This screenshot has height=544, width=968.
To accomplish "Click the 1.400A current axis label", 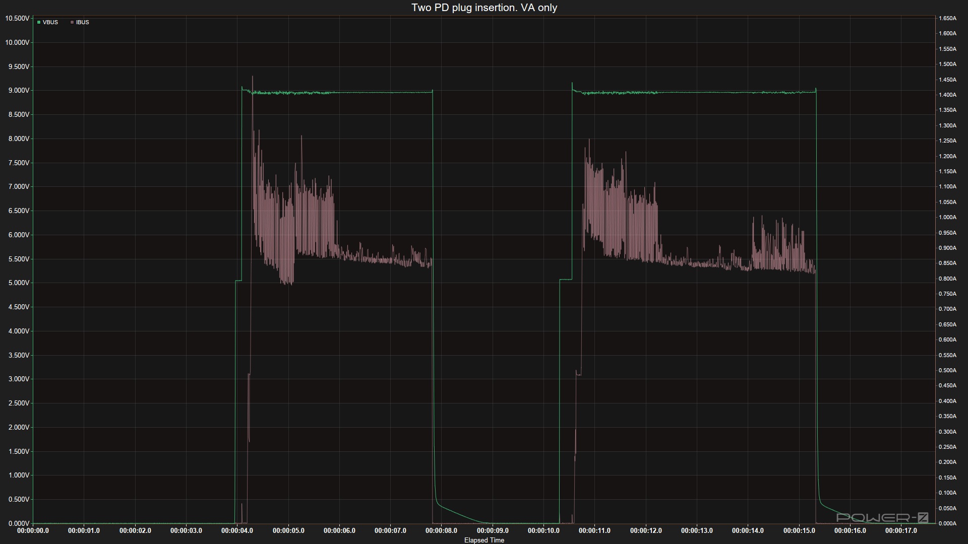I will click(x=947, y=95).
